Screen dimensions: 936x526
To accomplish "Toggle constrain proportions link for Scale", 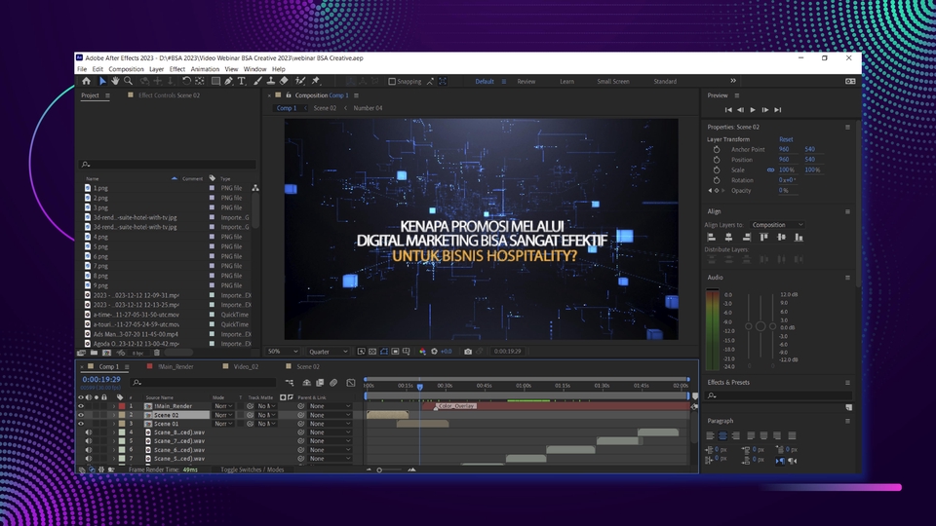I will [770, 169].
